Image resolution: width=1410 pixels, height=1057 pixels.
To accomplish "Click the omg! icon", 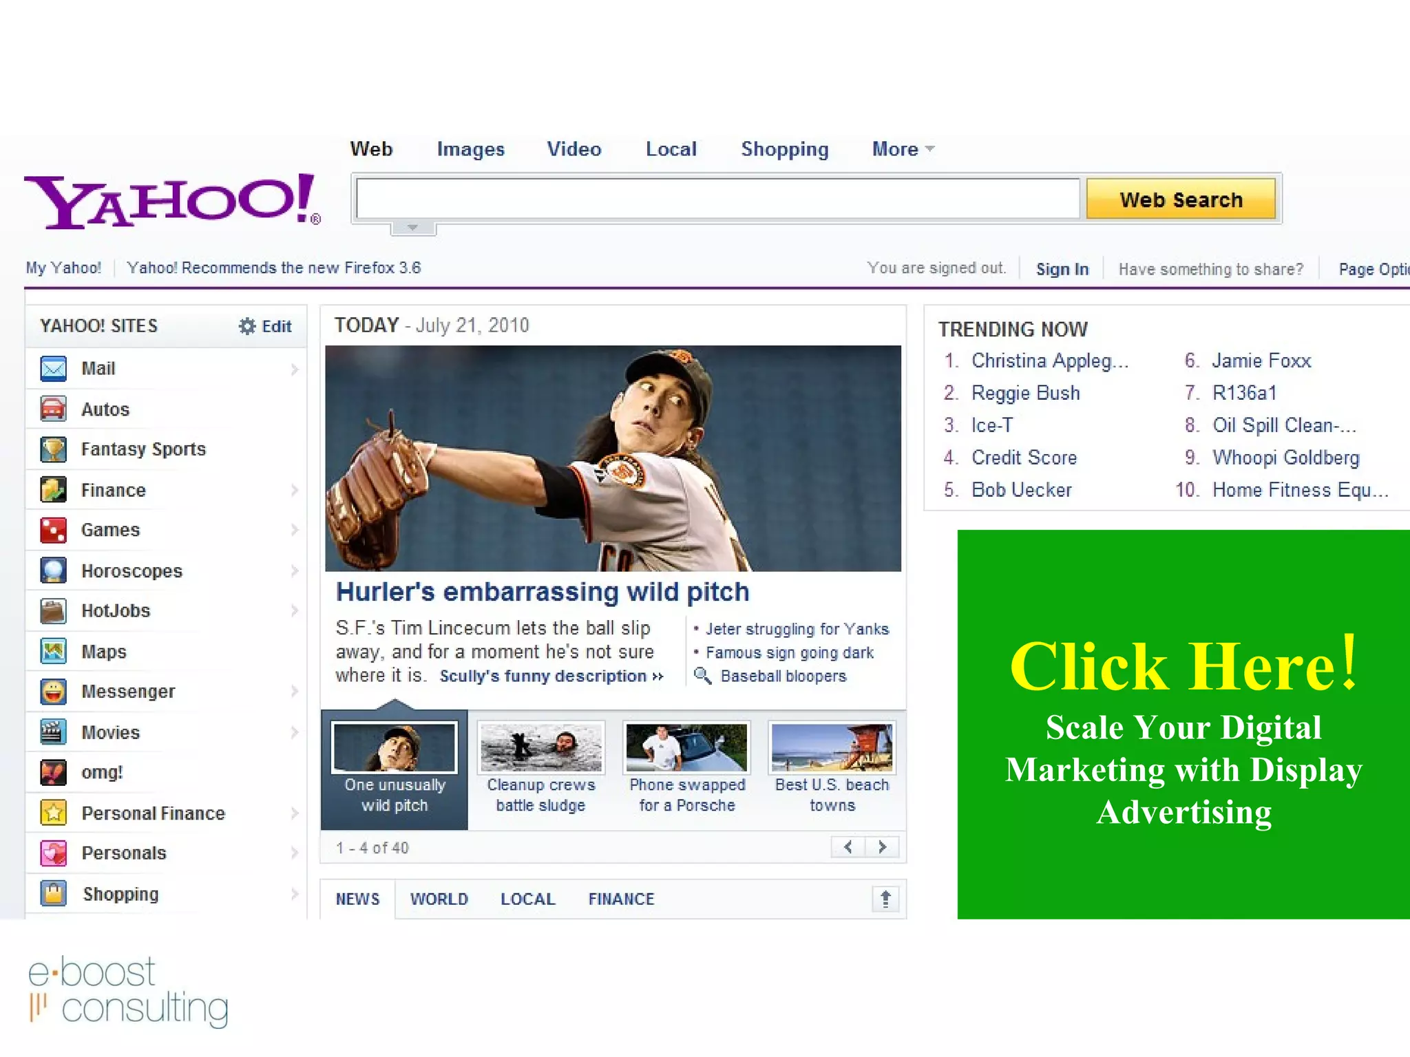I will point(53,772).
